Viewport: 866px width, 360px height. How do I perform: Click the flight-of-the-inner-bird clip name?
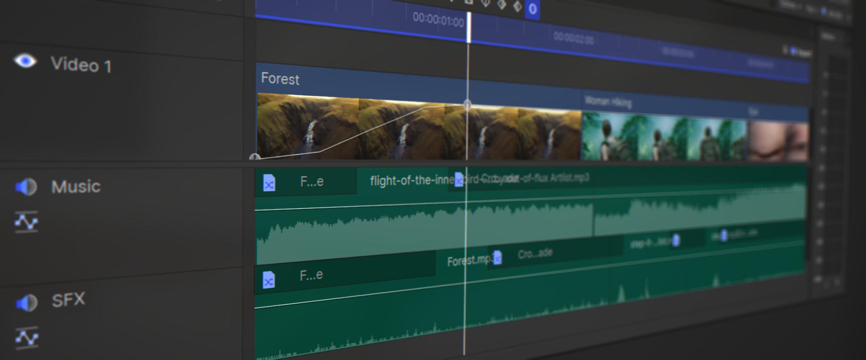pos(412,180)
